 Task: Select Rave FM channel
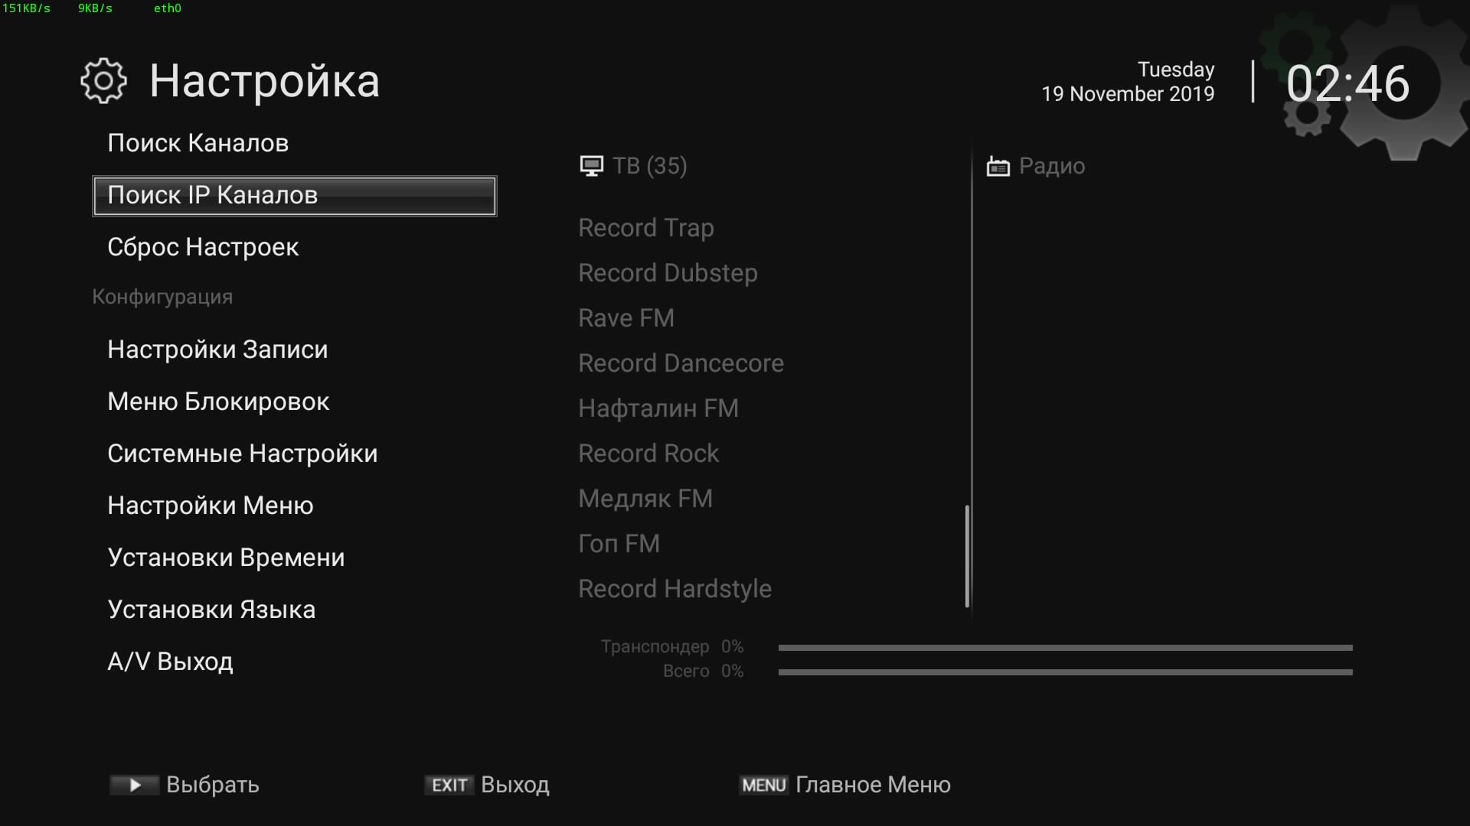[x=626, y=318]
